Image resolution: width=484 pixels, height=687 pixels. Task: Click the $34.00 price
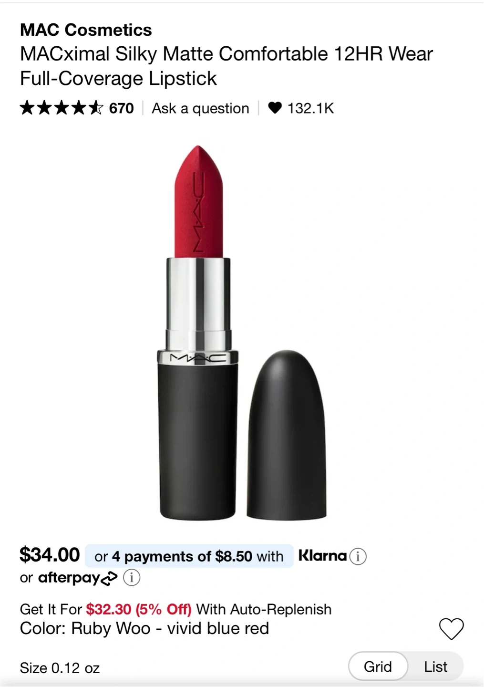click(x=50, y=555)
